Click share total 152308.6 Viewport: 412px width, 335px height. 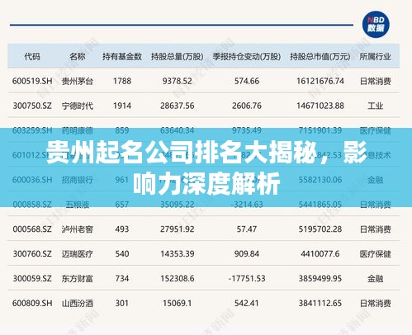178,278
